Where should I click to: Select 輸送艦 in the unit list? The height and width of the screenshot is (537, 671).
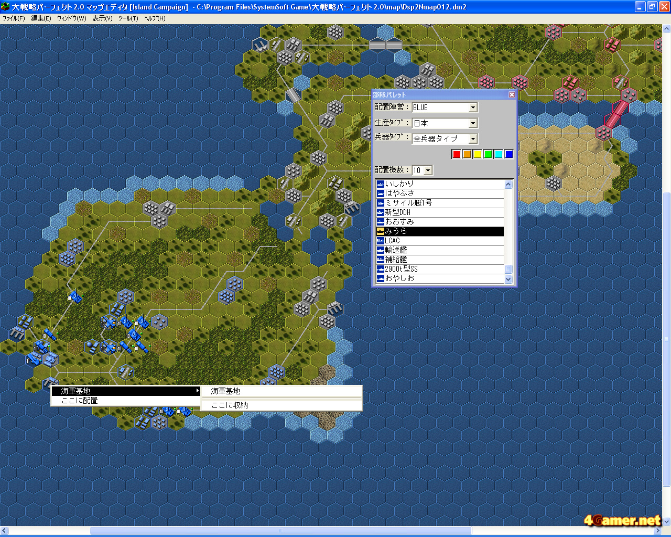(x=440, y=250)
